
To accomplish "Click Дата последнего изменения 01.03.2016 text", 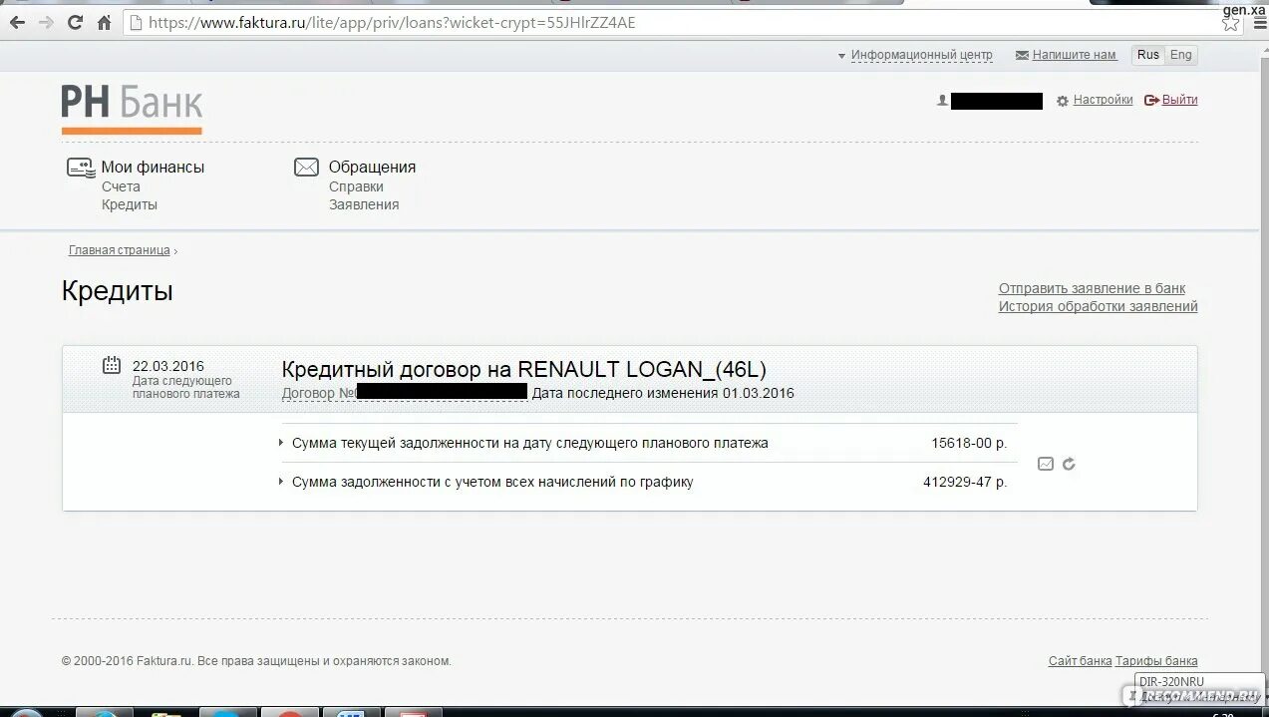I will pyautogui.click(x=663, y=393).
